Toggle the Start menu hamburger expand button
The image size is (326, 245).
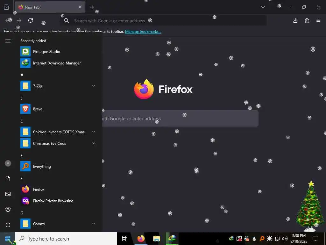[x=8, y=41]
